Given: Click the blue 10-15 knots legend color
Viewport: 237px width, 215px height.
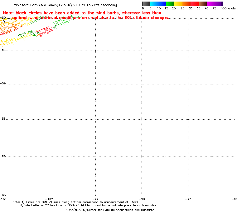Looking at the screenshot, I should 162,4.
